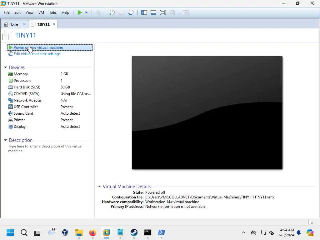Open Firefox from the taskbar

(x=92, y=232)
